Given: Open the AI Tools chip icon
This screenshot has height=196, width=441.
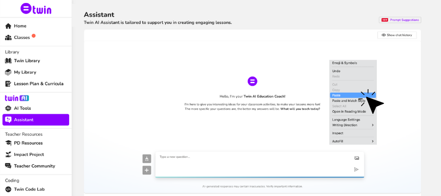Looking at the screenshot, I should coord(8,108).
